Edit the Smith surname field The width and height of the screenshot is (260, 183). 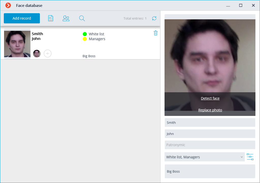210,122
